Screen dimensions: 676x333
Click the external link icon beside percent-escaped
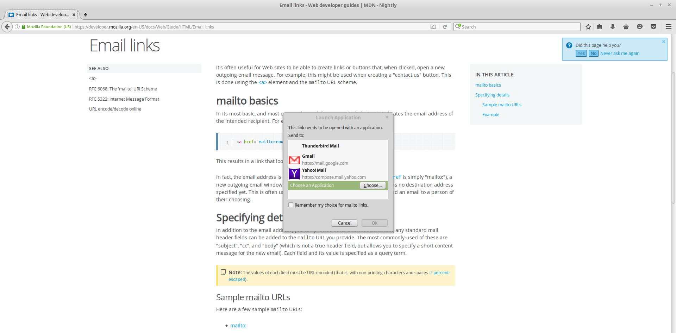pyautogui.click(x=431, y=273)
